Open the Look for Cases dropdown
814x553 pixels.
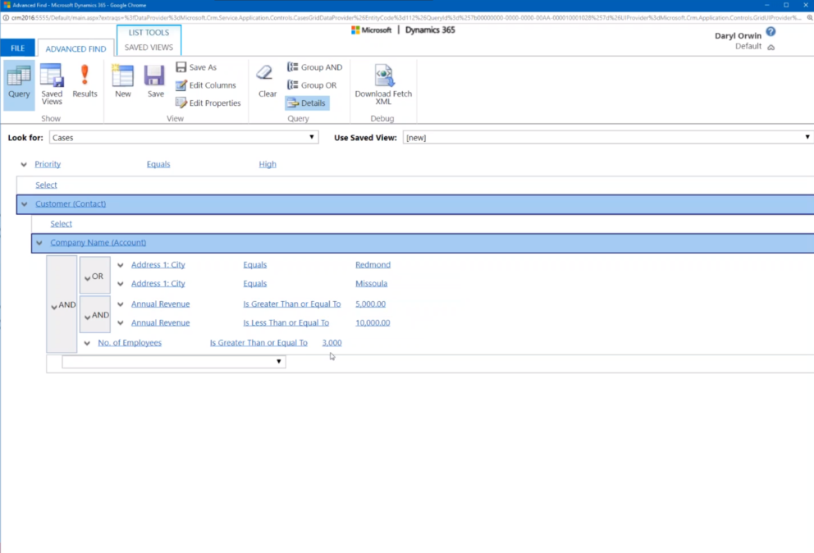[x=184, y=138]
